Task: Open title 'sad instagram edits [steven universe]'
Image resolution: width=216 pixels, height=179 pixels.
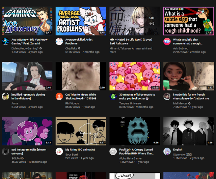Action: (x=29, y=152)
